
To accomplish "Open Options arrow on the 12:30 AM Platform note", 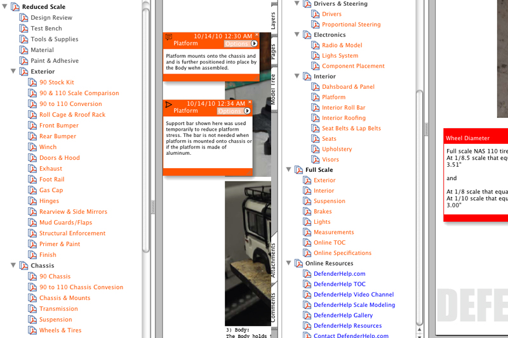I will [254, 43].
